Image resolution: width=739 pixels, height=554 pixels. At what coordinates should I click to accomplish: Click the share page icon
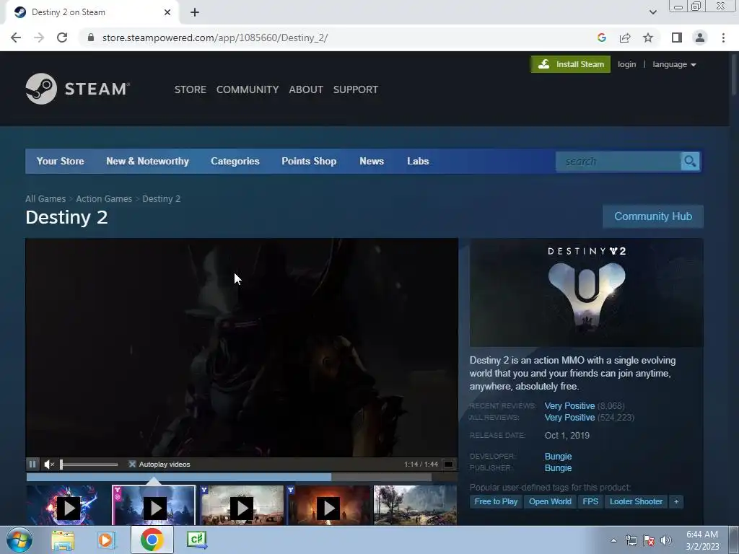point(625,38)
